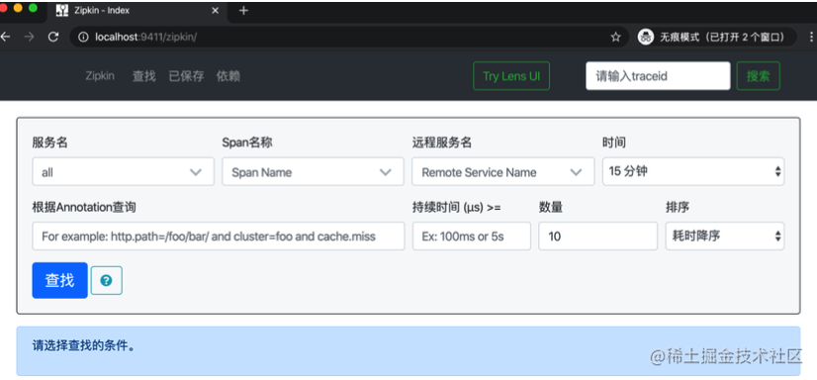Click the 根据Annotation查询 text field
This screenshot has width=817, height=380.
219,237
